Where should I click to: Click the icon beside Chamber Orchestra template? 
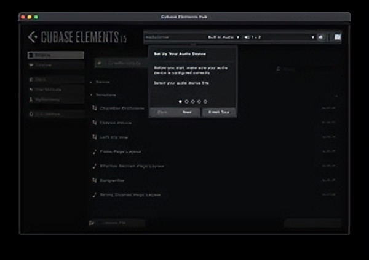coord(95,108)
